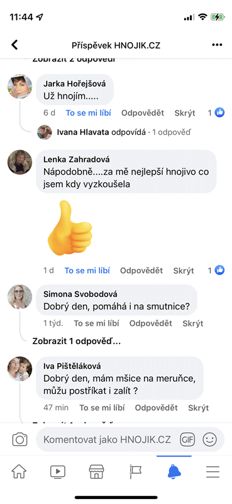Tap the camera icon to attach a photo
This screenshot has width=232, height=504.
point(20,439)
